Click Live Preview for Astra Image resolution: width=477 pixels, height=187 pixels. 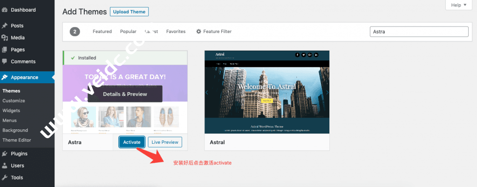click(165, 142)
